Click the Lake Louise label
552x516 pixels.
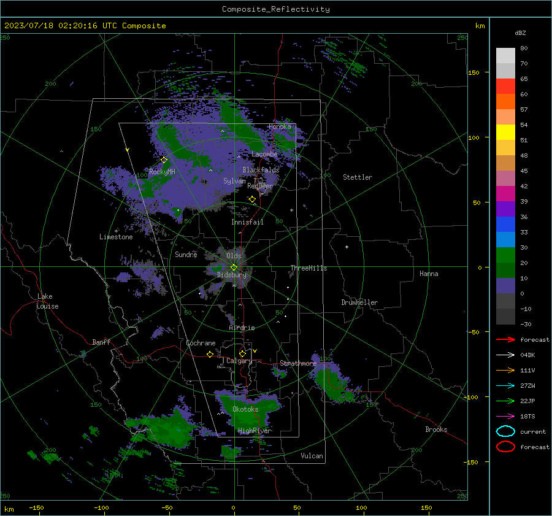point(47,301)
